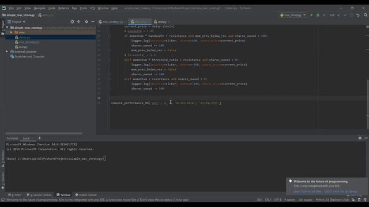The height and width of the screenshot is (207, 369).
Task: Click the compute_performance_MA code line
Action: click(x=165, y=103)
